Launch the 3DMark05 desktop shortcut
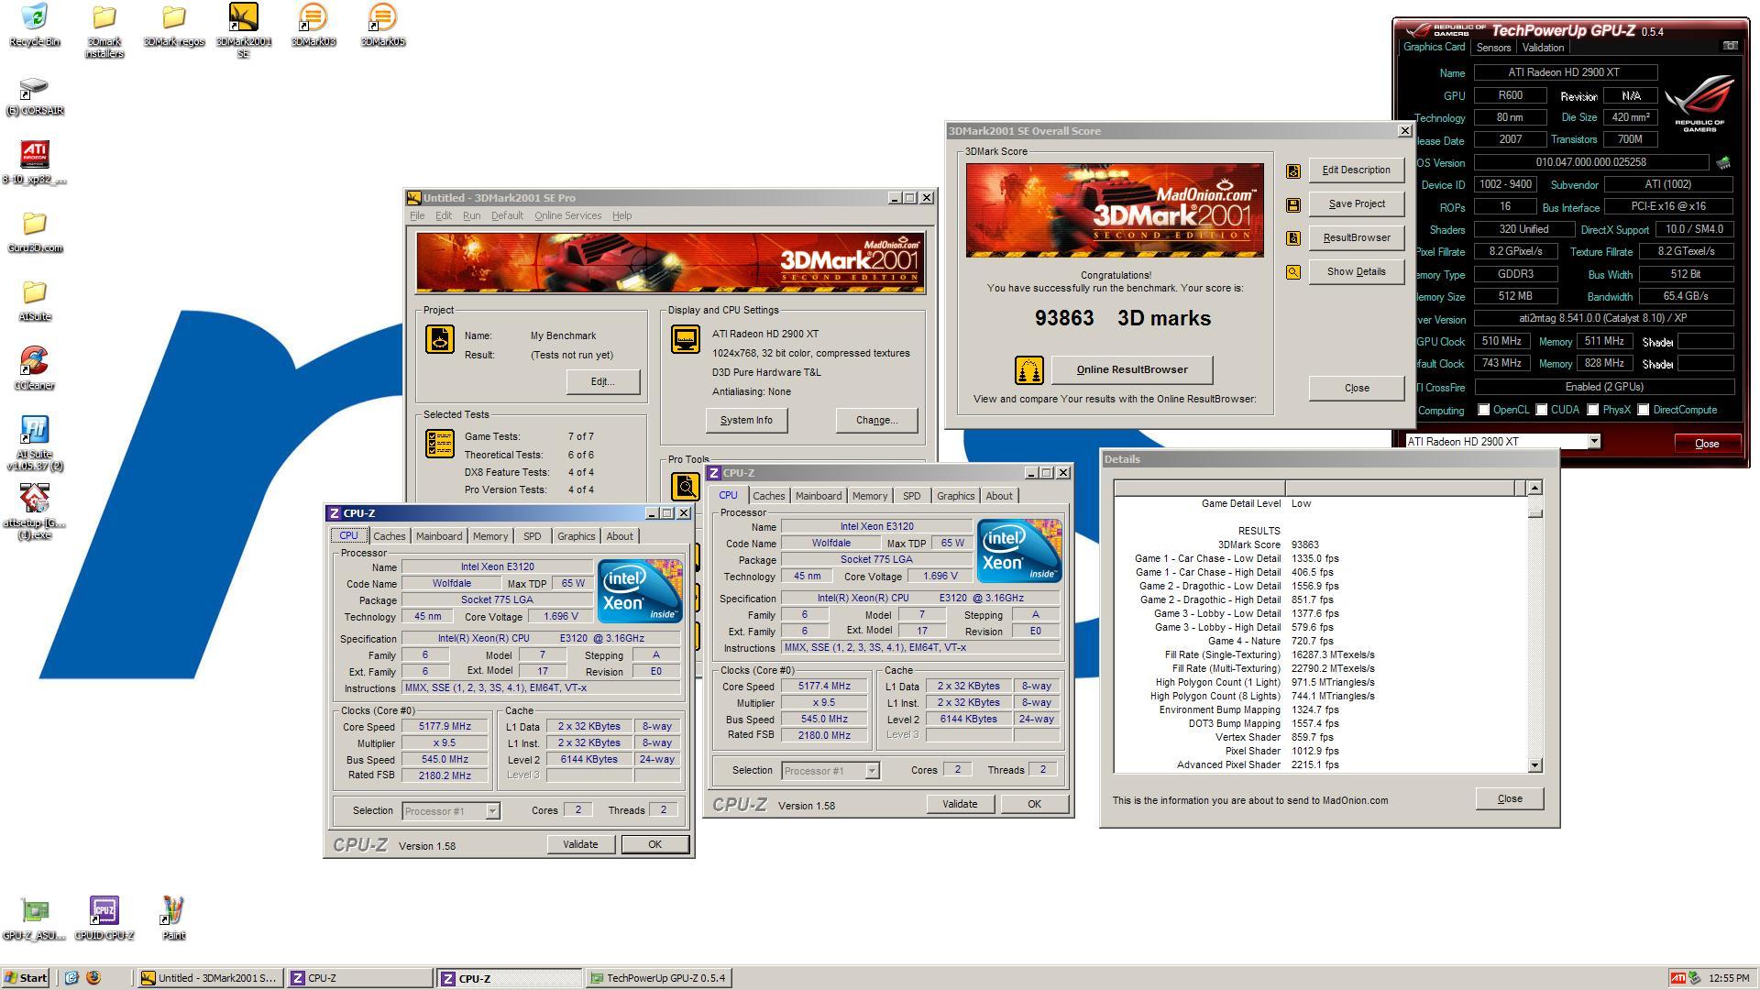The width and height of the screenshot is (1760, 990). coord(382,25)
